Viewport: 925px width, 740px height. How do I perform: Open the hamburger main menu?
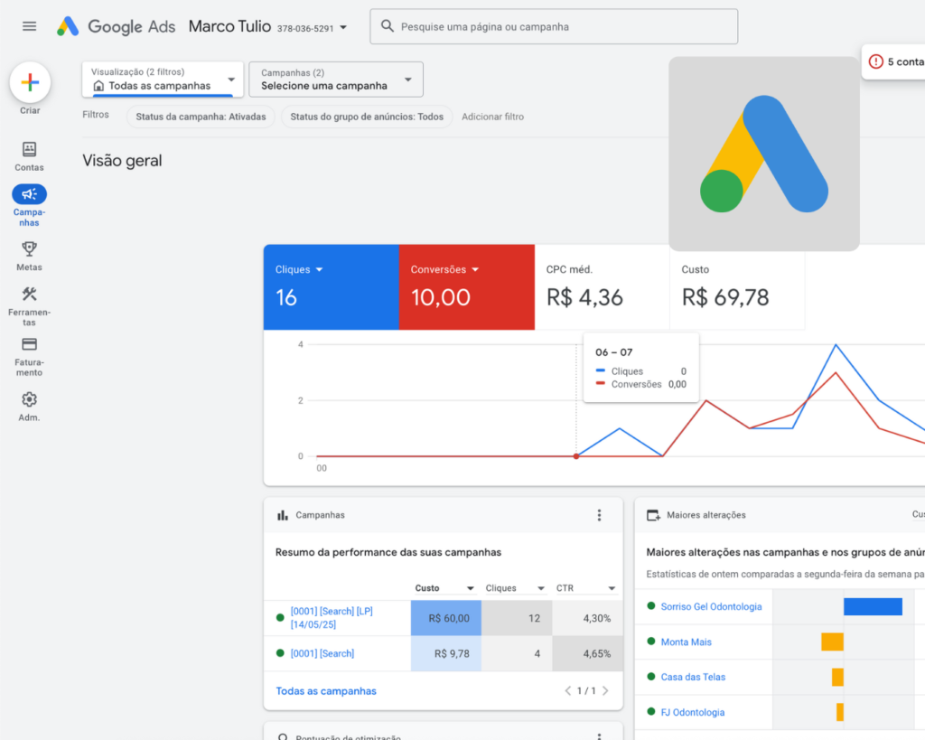[29, 26]
